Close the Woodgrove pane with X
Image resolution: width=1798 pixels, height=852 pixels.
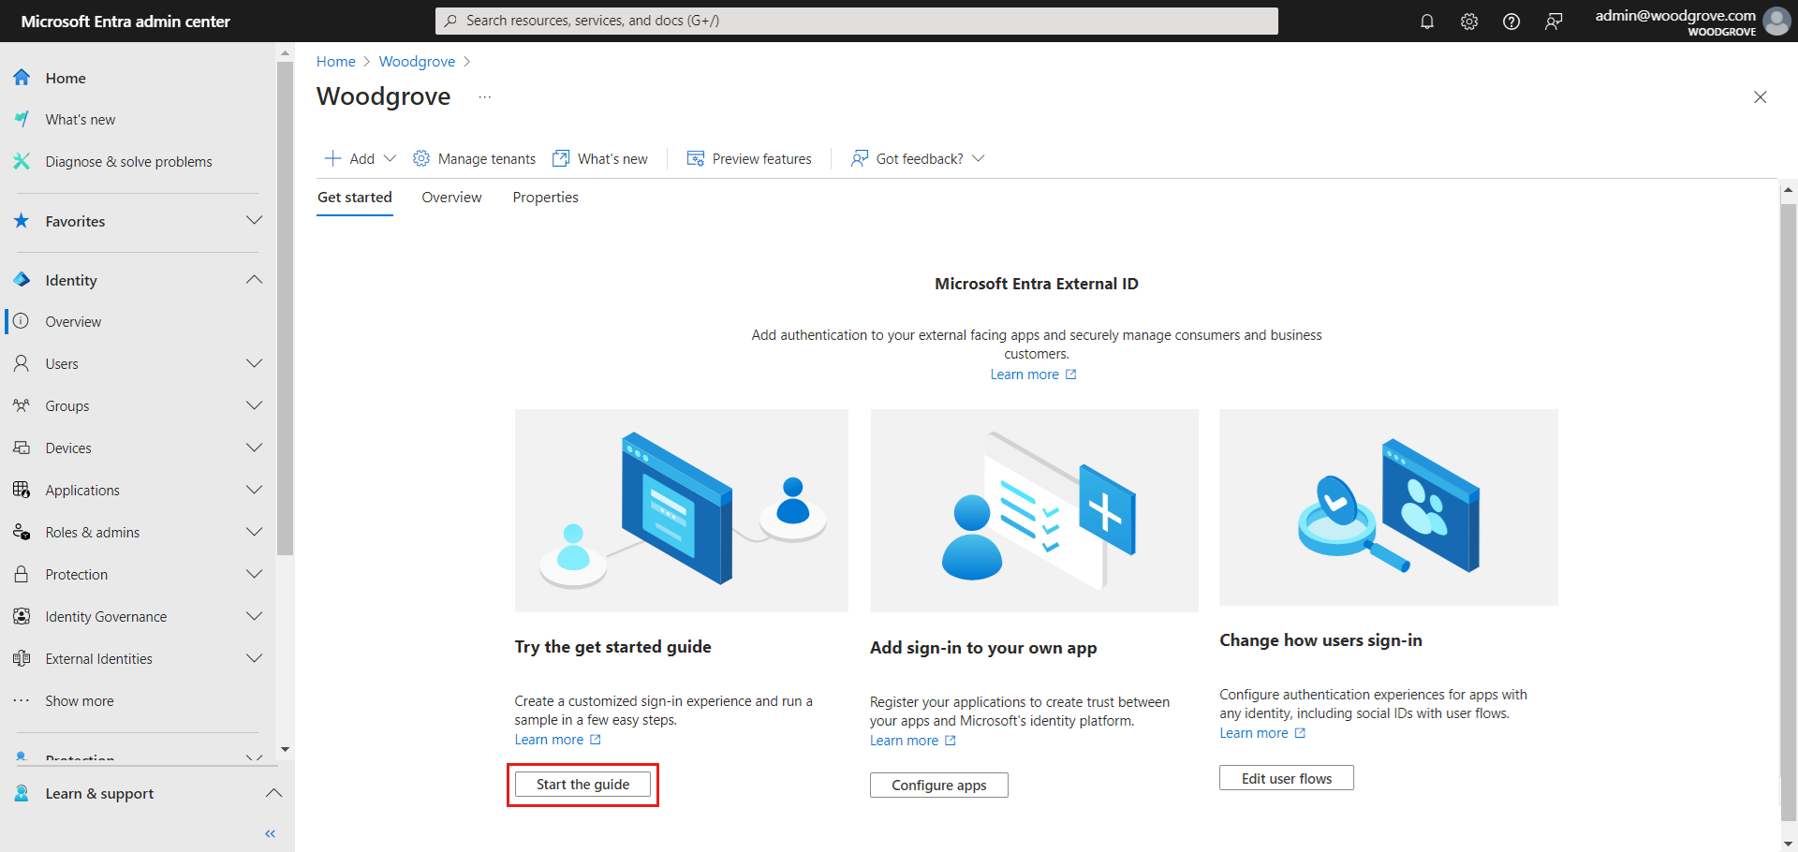1760,97
